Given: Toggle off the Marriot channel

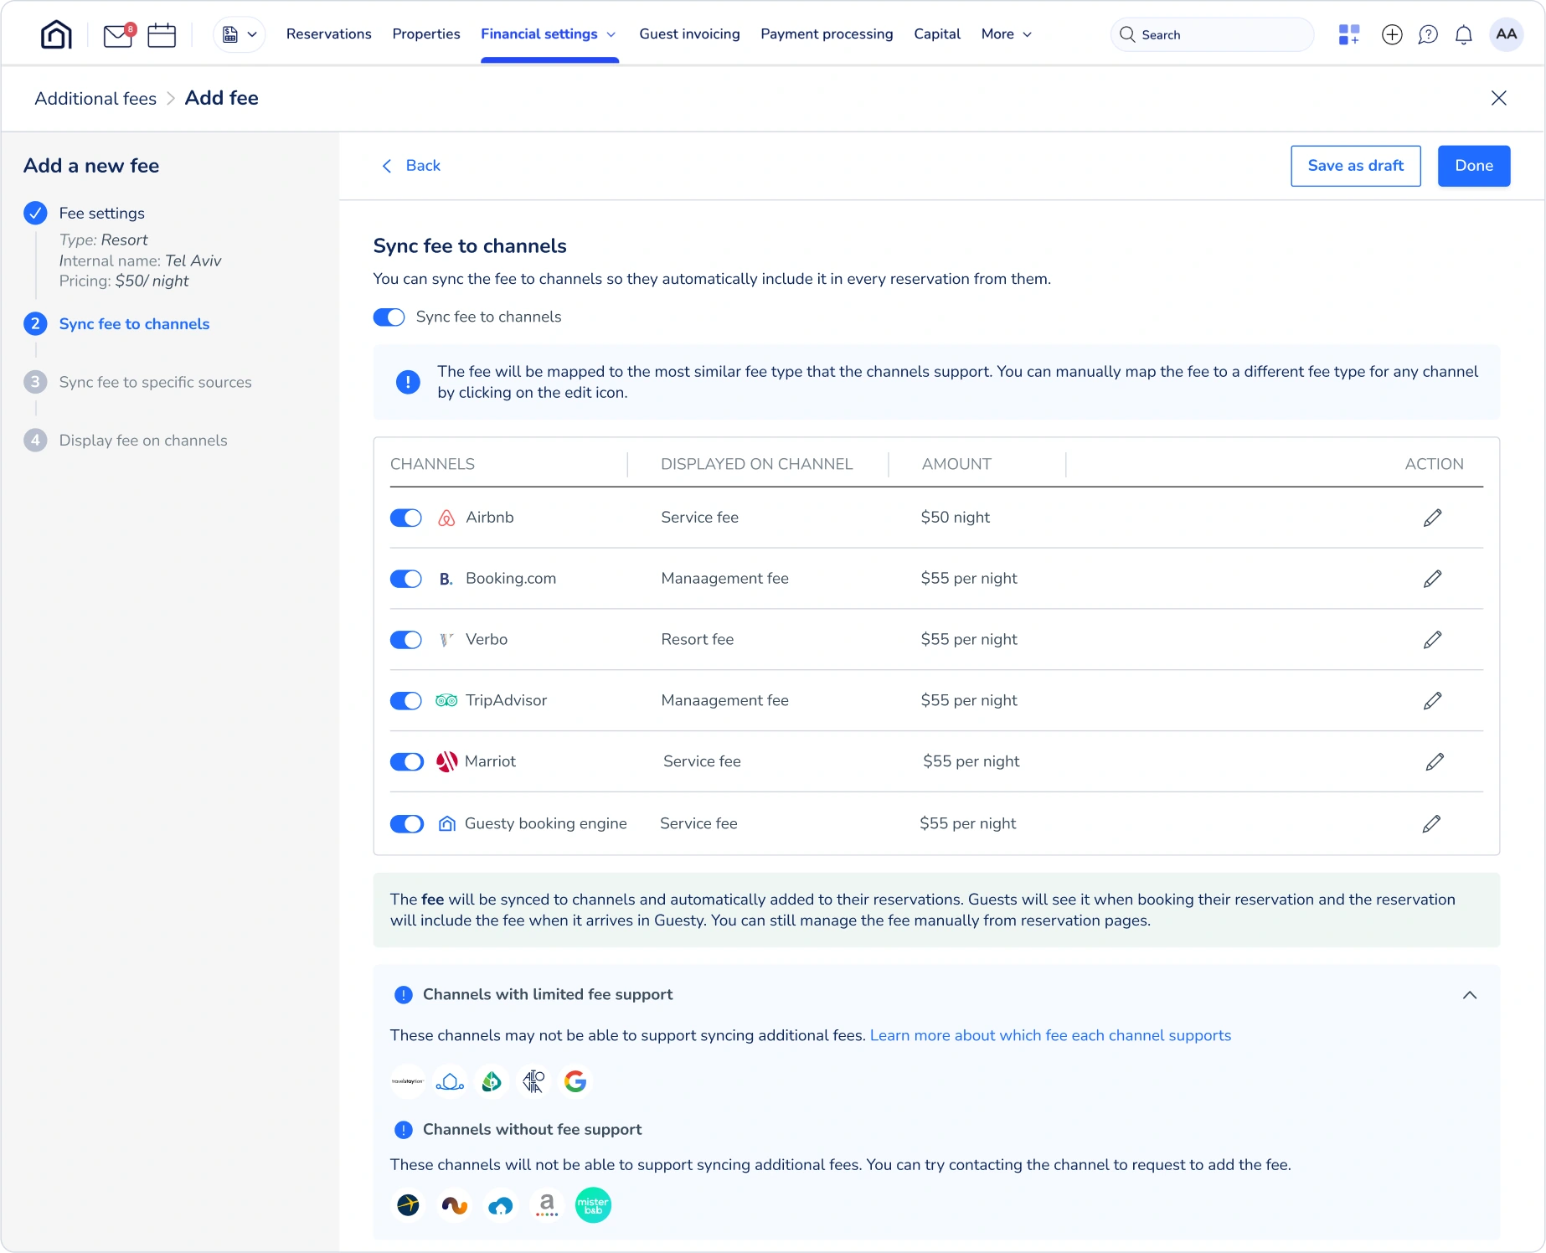Looking at the screenshot, I should pos(407,761).
